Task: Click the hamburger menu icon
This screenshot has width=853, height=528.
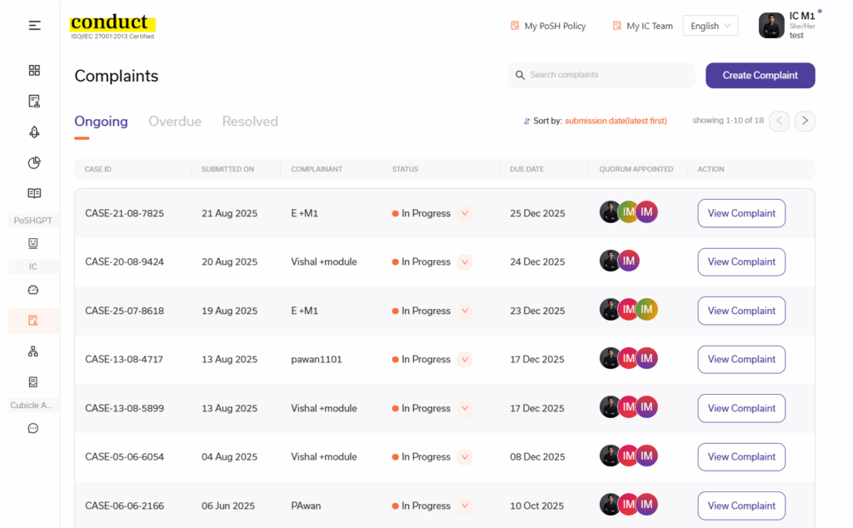Action: 34,25
